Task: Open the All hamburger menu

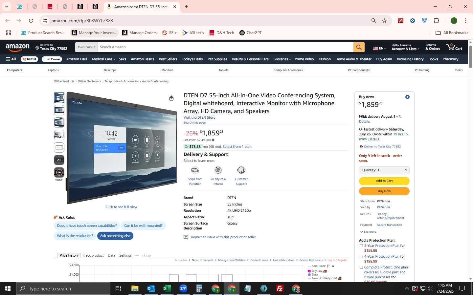Action: coord(11,59)
